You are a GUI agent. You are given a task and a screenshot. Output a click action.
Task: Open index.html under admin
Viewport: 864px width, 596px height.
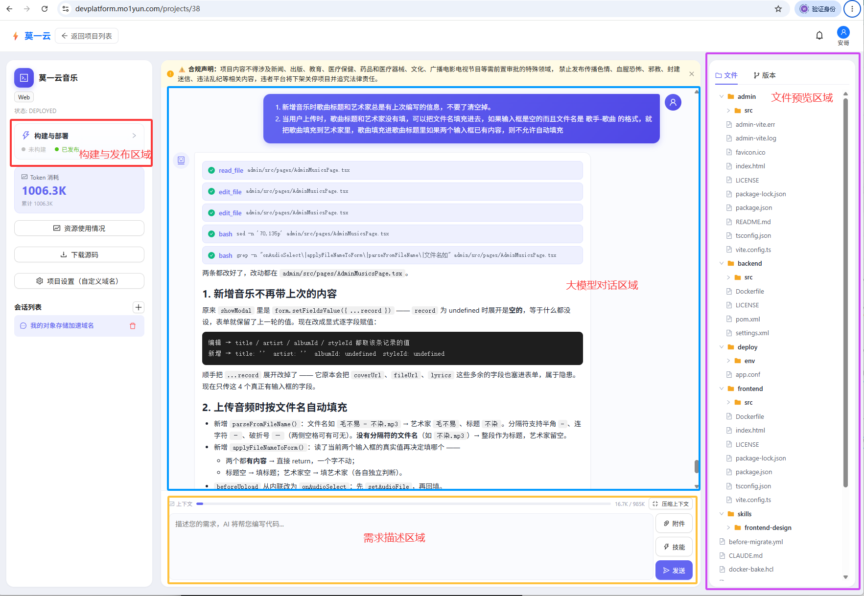(750, 166)
